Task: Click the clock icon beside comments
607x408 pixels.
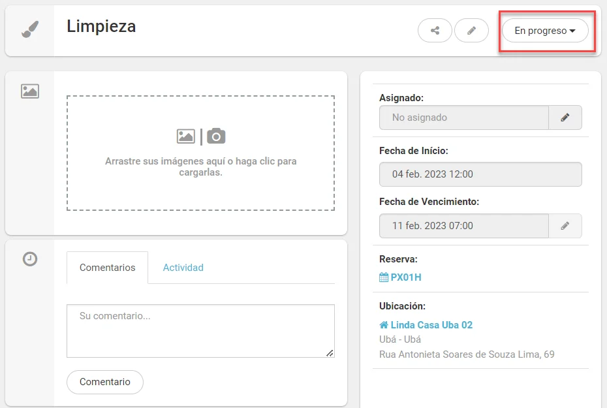Action: (x=30, y=259)
